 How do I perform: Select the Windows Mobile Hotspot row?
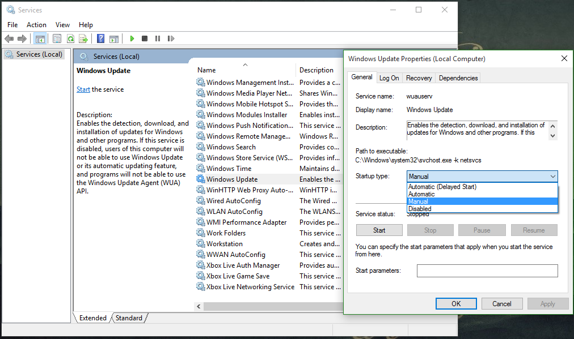(x=269, y=104)
